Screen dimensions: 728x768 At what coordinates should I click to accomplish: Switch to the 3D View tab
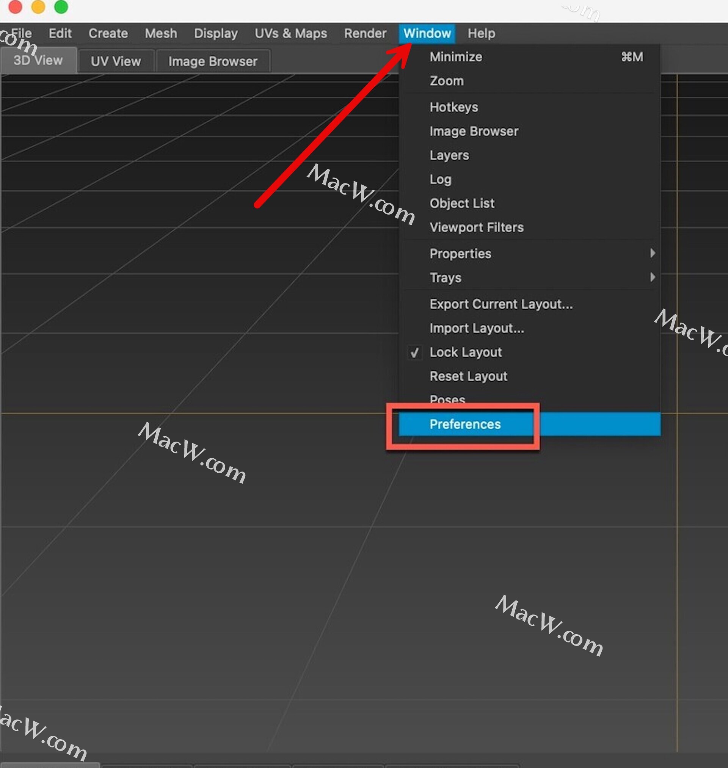(x=38, y=61)
